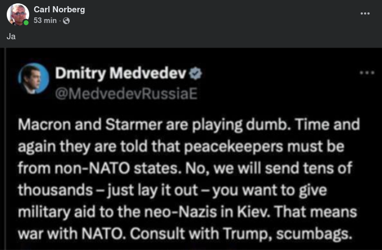Click the Dmitry Medvedev display name
The height and width of the screenshot is (250, 382).
pos(119,73)
